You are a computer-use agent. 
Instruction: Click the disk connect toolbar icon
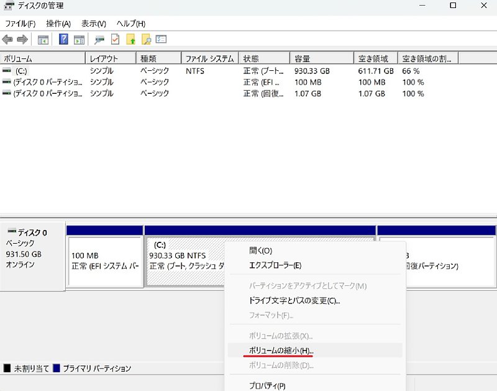(x=99, y=40)
